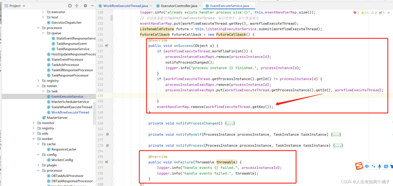Expand the utils folder
Viewport: 393px width, 186px height.
pyautogui.click(x=33, y=133)
